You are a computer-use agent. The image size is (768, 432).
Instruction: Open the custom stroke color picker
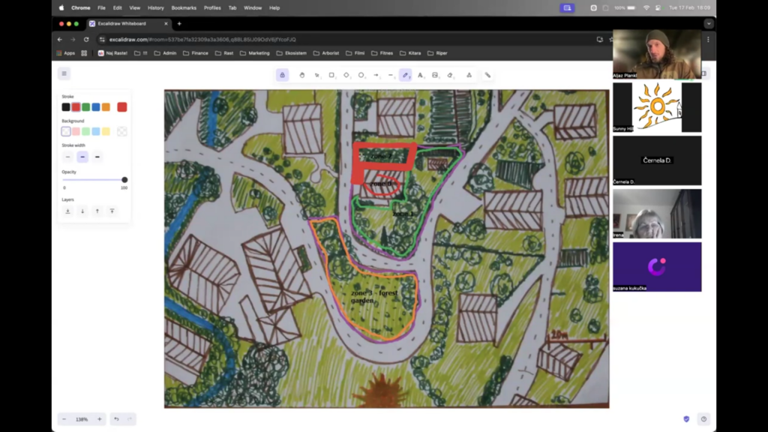122,106
